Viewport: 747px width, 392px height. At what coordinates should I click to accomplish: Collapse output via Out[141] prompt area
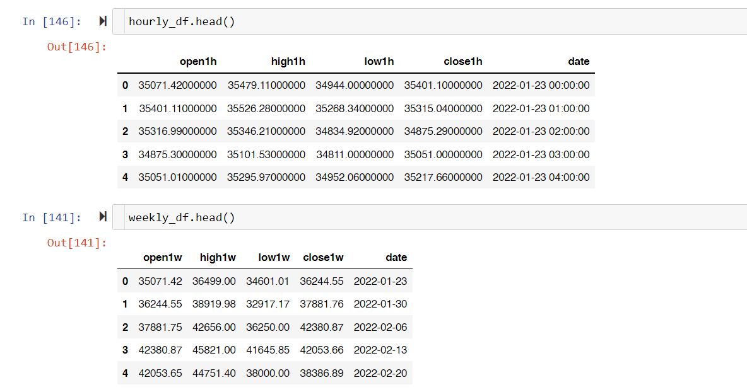[77, 243]
